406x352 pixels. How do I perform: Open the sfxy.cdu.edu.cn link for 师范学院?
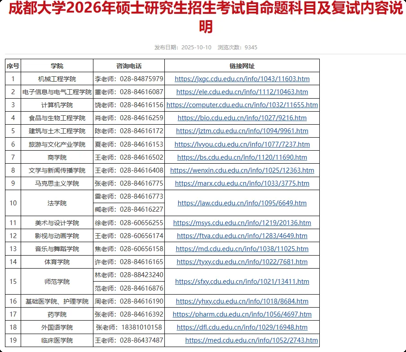click(x=242, y=282)
